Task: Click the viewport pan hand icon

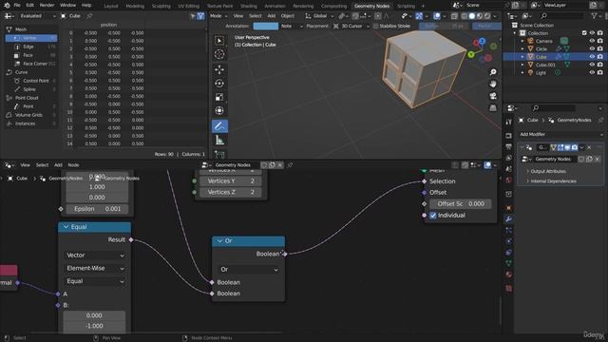Action: coord(493,84)
